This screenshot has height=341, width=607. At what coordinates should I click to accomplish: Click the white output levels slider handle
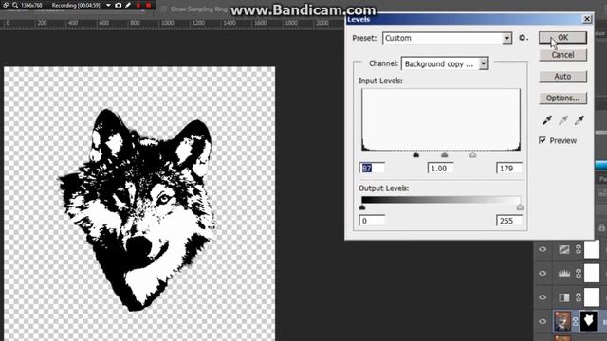(x=520, y=207)
